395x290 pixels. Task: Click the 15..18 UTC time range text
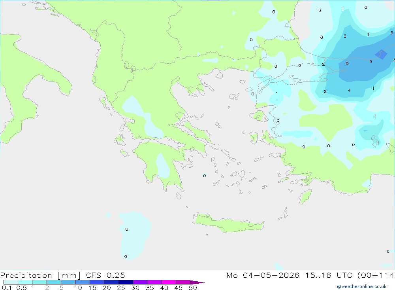tap(329, 275)
